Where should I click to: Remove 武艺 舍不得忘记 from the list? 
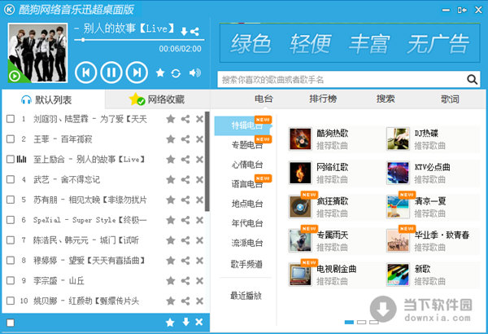point(200,180)
